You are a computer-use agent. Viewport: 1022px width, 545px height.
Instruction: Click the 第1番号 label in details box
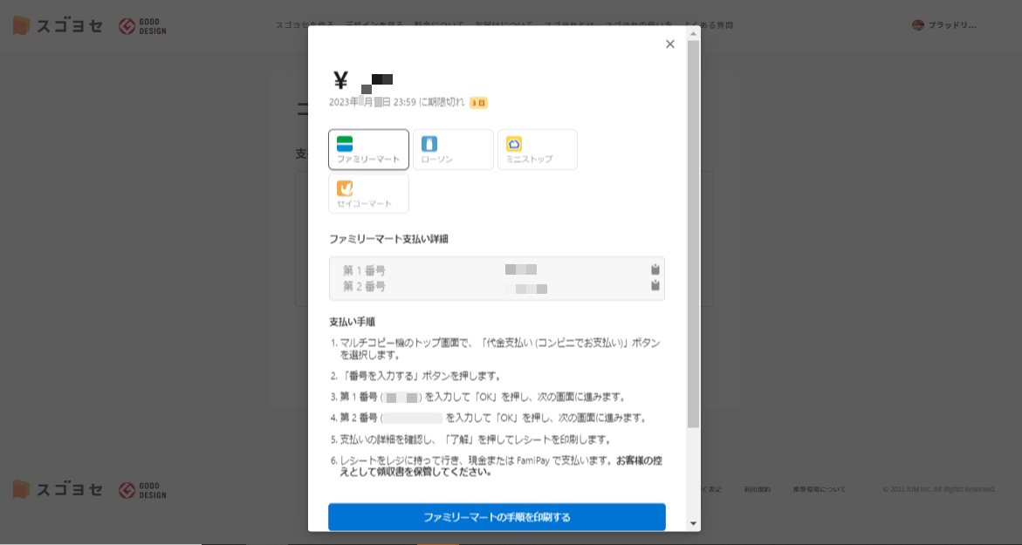364,270
